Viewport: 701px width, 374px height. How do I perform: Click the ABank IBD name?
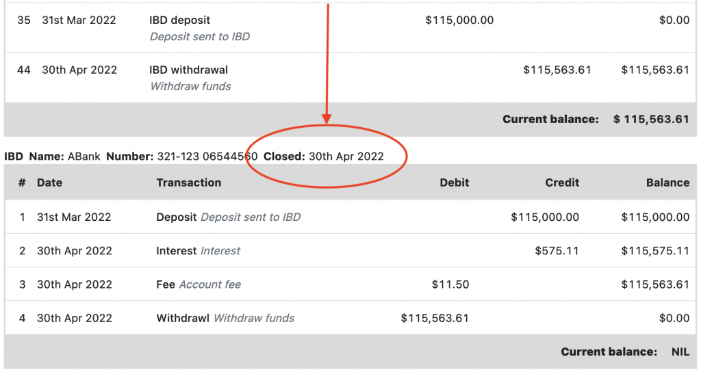point(84,157)
